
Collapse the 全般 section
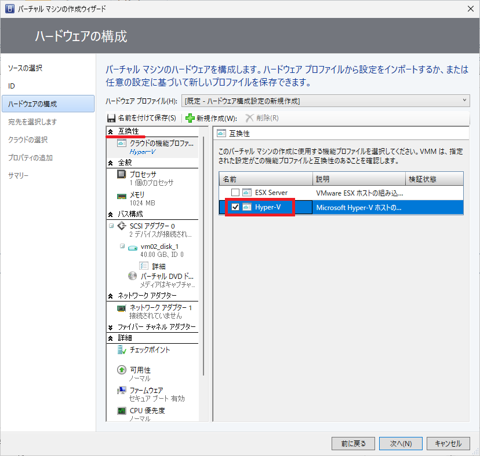111,163
